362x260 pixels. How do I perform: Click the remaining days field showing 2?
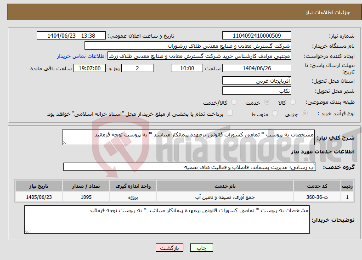click(x=137, y=68)
